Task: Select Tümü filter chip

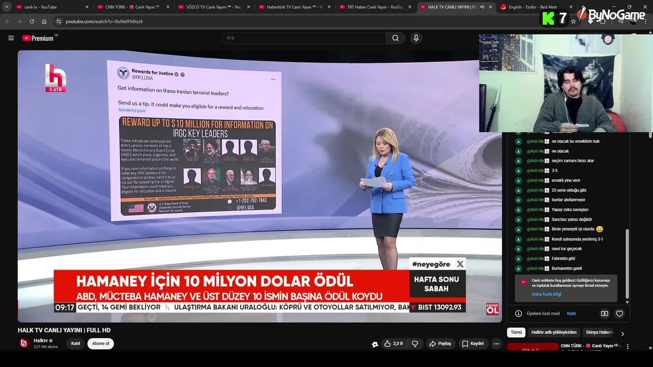Action: (516, 332)
